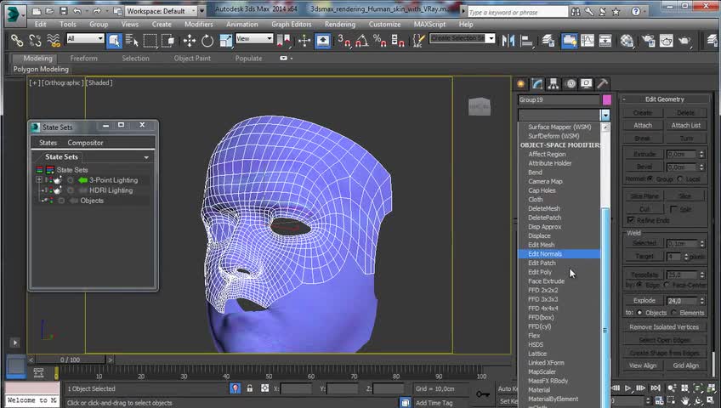Select the Local normal radio button

click(680, 179)
